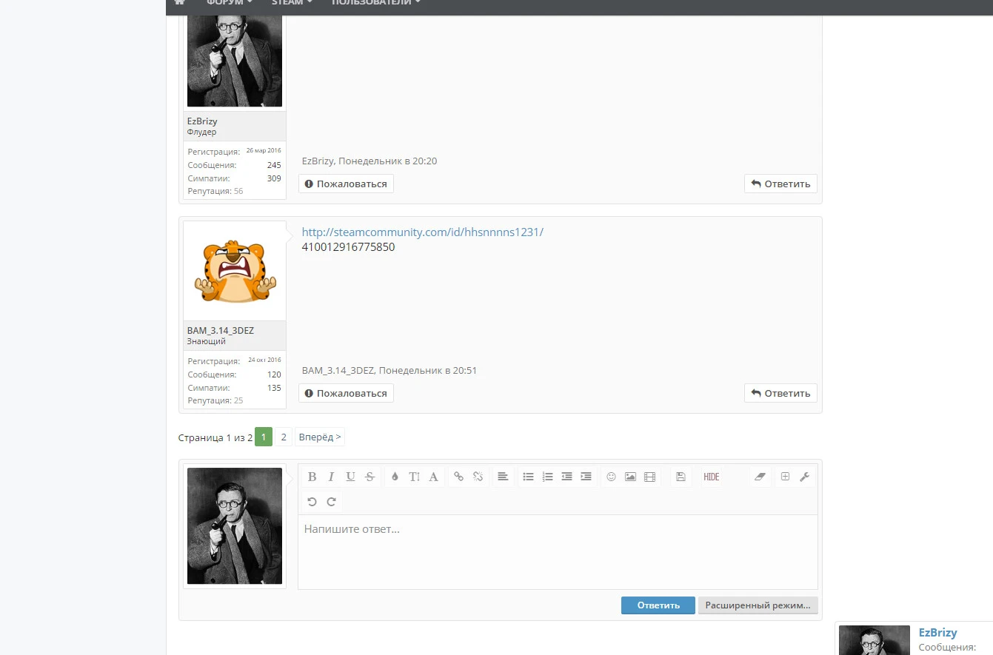
Task: Open the STEAM navigation dropdown
Action: [292, 3]
